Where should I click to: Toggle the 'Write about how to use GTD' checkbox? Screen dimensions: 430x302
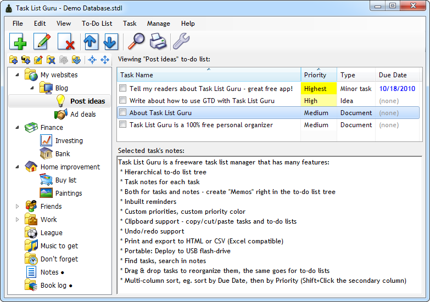[123, 101]
